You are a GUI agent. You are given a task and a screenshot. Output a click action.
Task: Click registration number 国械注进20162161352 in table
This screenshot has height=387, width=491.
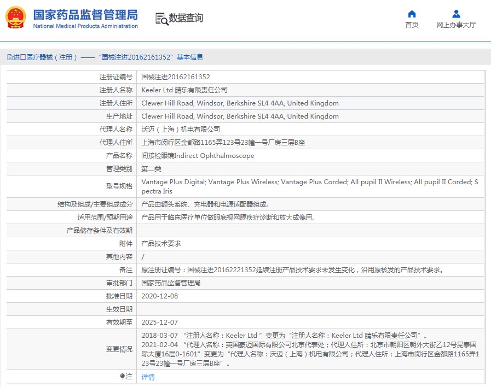click(176, 77)
